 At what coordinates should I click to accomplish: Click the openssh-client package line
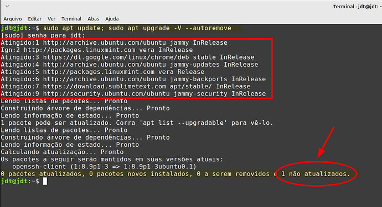click(x=104, y=167)
